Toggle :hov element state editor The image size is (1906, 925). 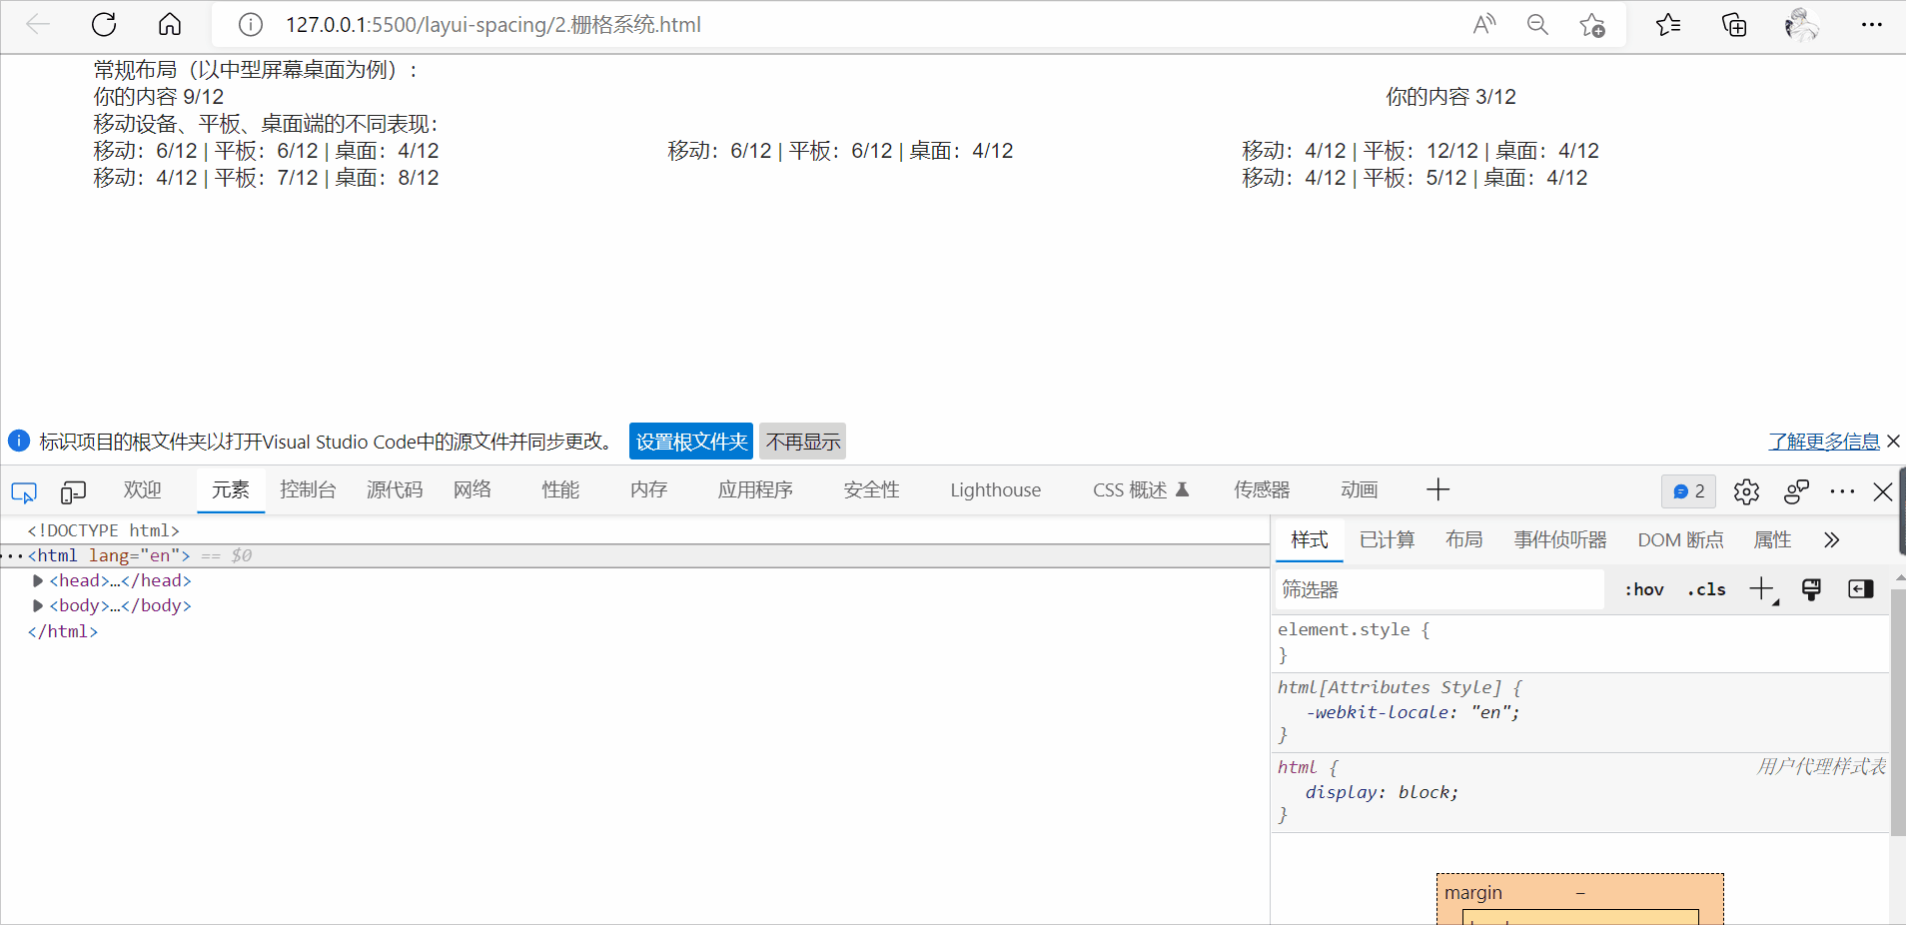[1643, 589]
